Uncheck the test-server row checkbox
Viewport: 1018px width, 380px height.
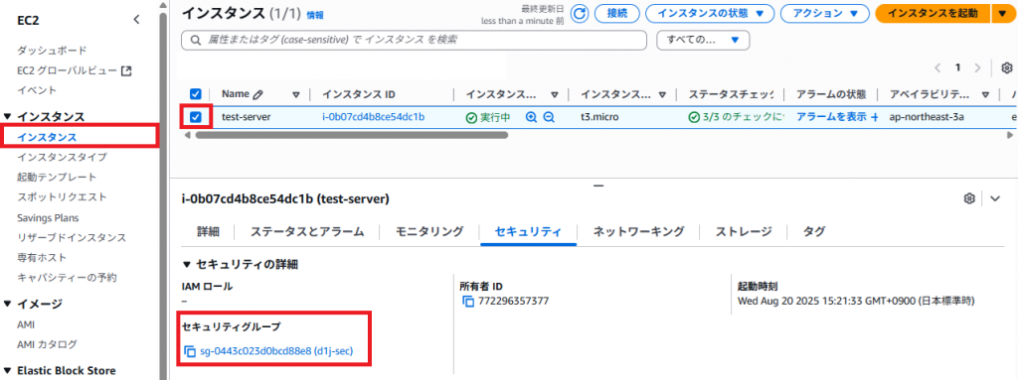coord(196,117)
